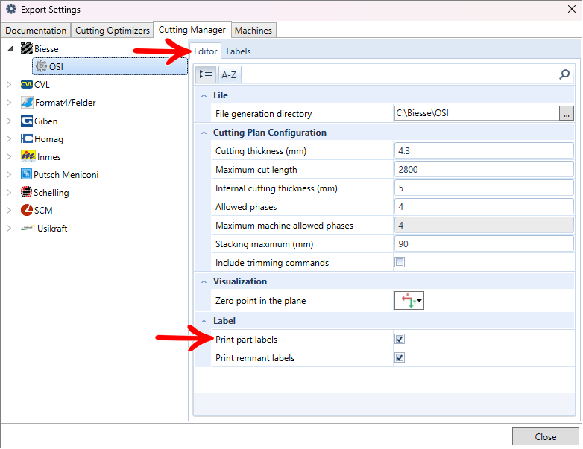Screen dimensions: 583x449
Task: Collapse the Cutting Plan Configuration section
Action: [204, 133]
